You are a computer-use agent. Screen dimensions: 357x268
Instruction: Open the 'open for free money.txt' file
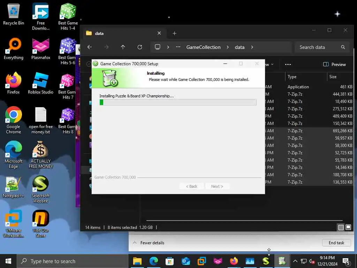(x=40, y=120)
